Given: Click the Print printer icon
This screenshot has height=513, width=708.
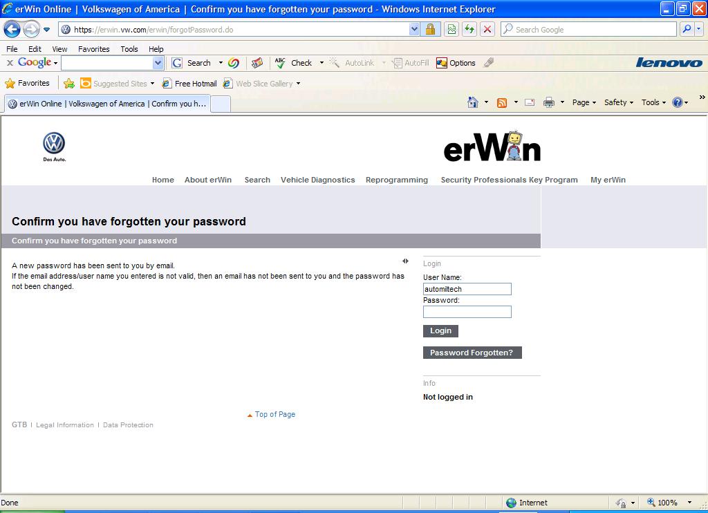Looking at the screenshot, I should pyautogui.click(x=548, y=102).
